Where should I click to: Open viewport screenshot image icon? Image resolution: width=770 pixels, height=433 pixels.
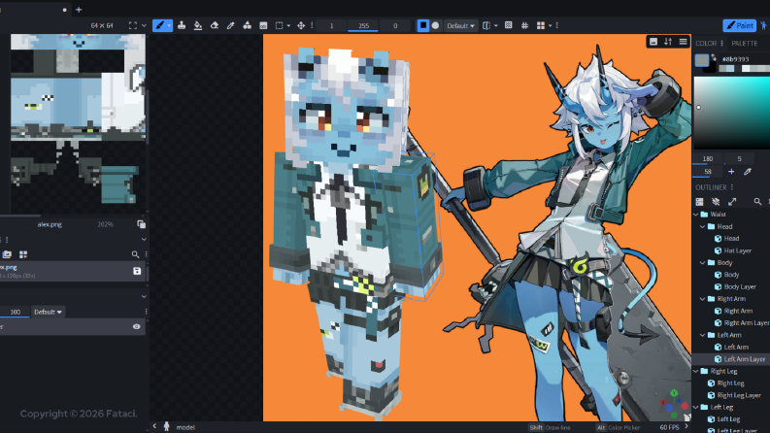653,42
